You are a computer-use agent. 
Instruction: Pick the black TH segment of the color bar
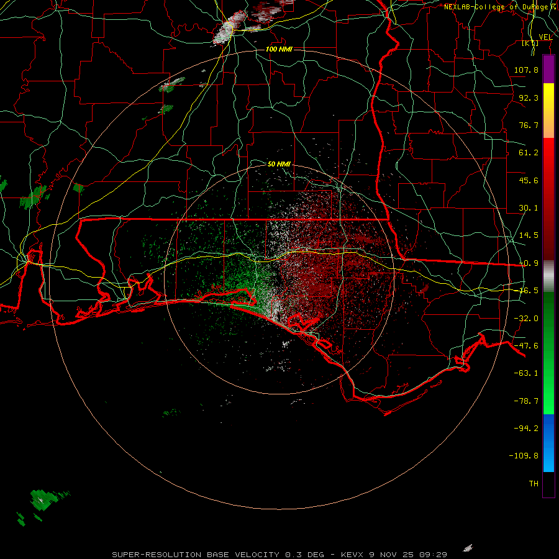(x=548, y=484)
